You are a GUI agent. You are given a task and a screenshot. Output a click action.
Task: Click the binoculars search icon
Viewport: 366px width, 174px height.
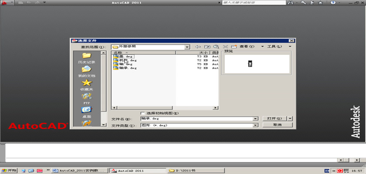(290, 3)
